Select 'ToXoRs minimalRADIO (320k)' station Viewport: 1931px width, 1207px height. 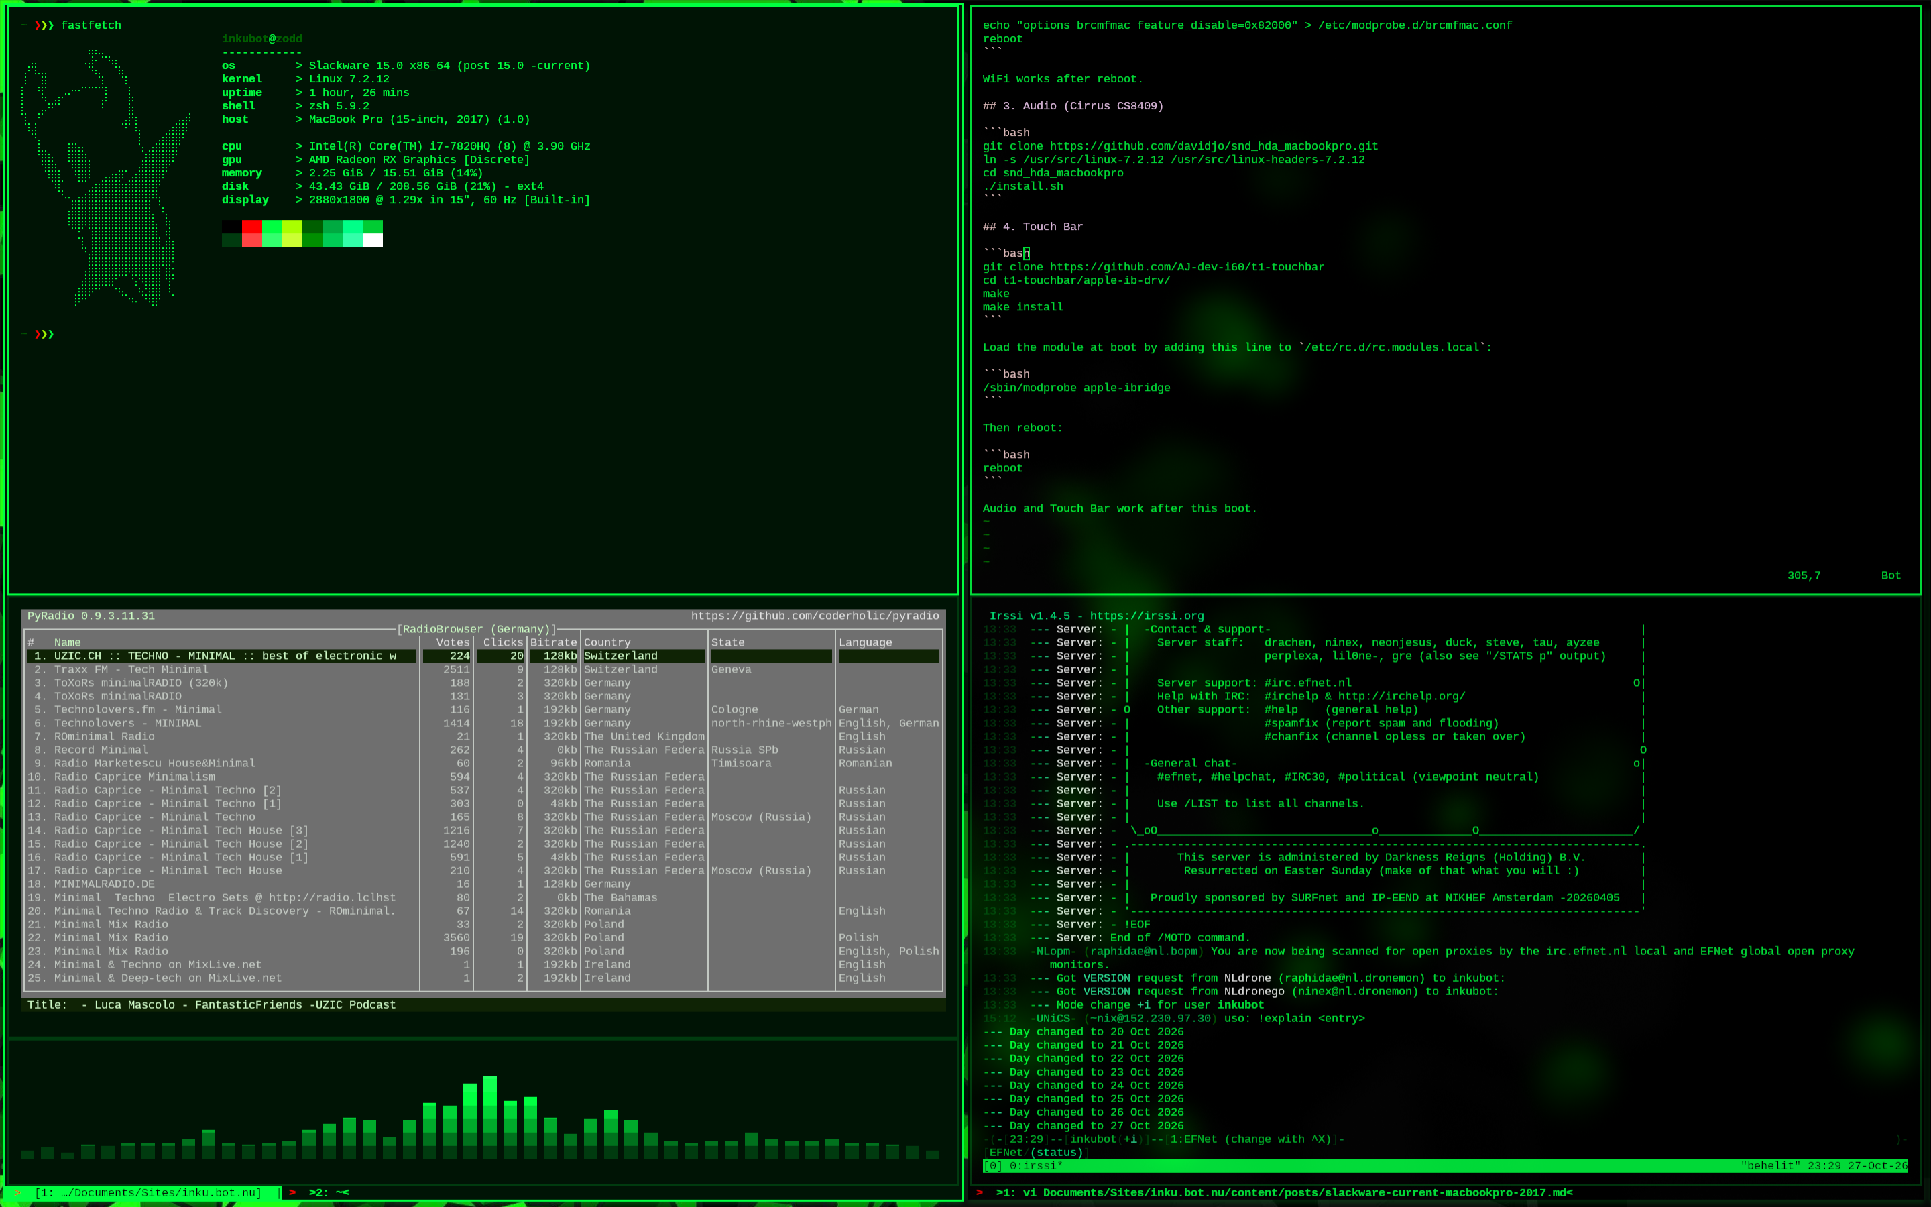pyautogui.click(x=483, y=683)
